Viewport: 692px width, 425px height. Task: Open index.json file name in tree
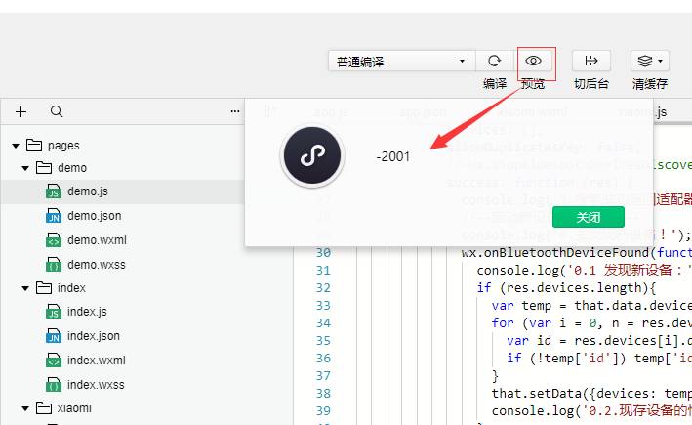93,336
